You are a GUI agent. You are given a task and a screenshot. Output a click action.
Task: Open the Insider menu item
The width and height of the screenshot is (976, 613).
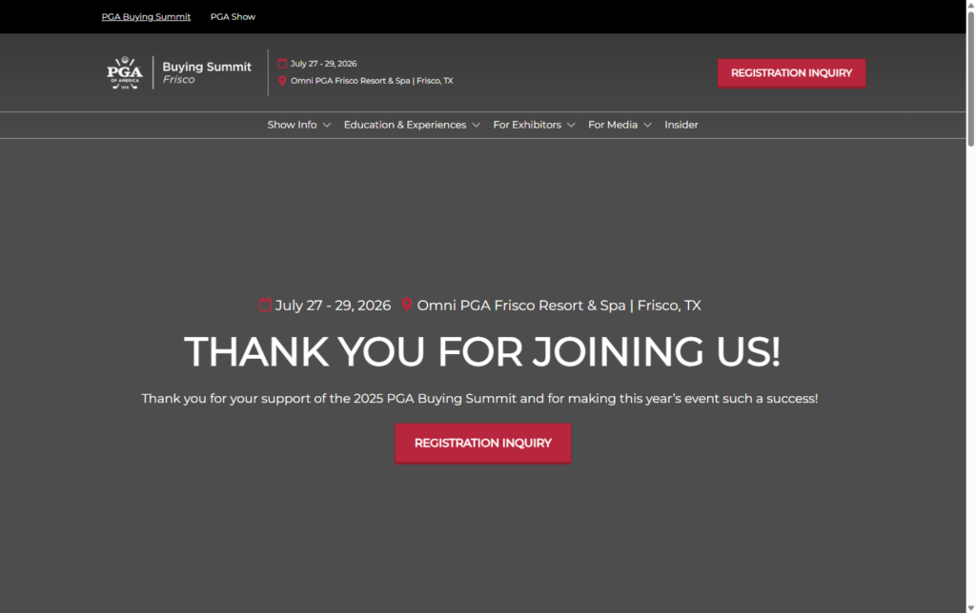(x=681, y=125)
